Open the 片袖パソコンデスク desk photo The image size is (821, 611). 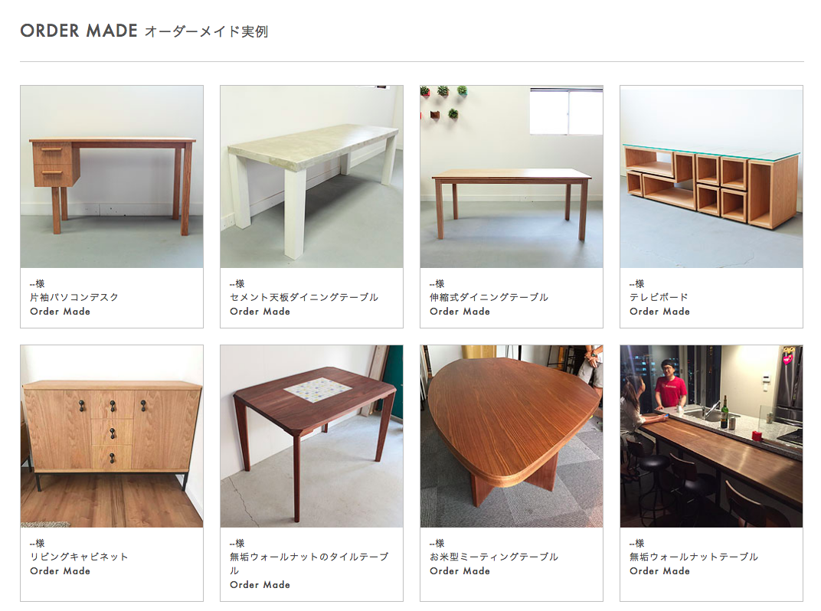pyautogui.click(x=112, y=176)
